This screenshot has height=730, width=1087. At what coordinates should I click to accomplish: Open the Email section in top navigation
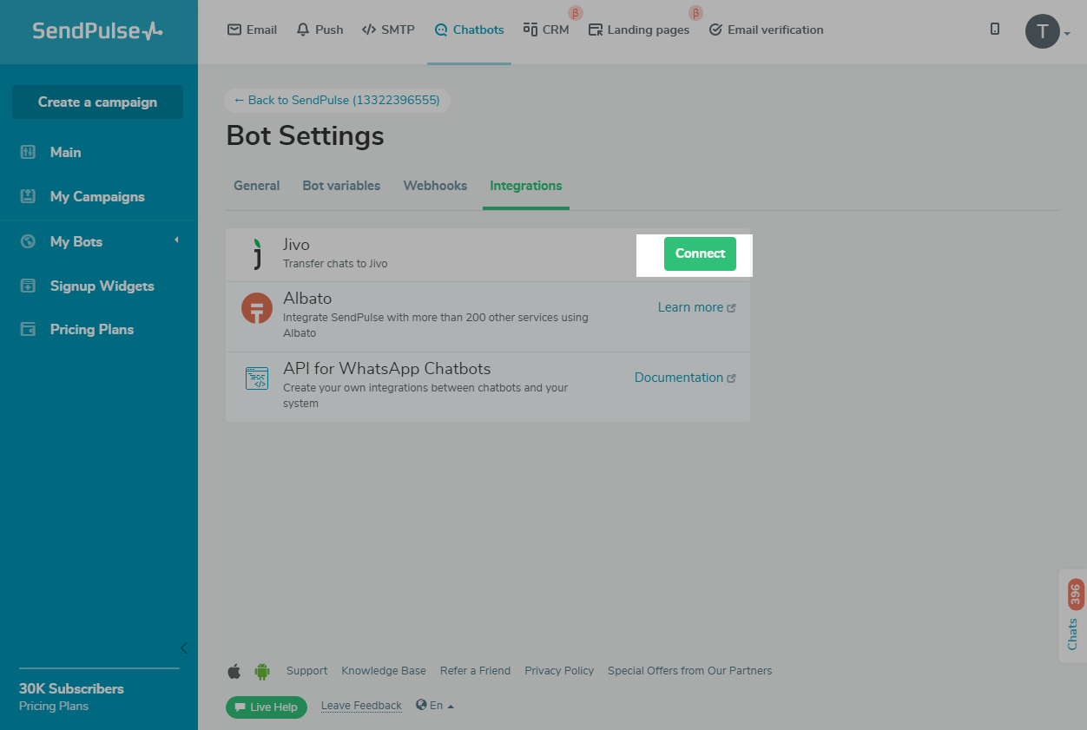252,30
